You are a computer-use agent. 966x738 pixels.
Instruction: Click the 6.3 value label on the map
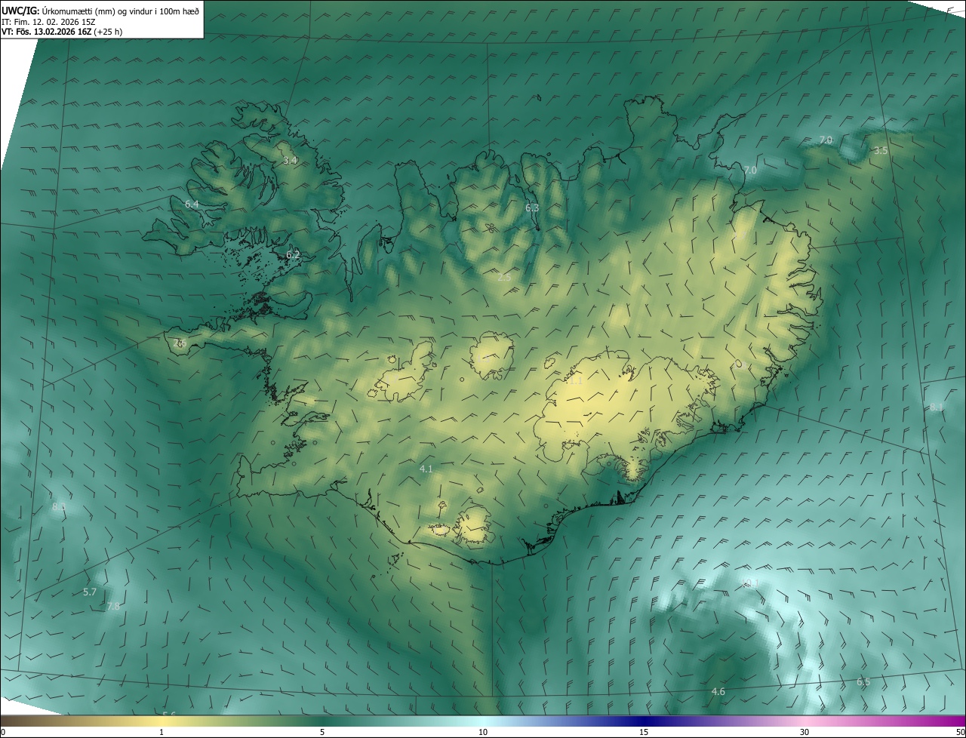(x=532, y=208)
